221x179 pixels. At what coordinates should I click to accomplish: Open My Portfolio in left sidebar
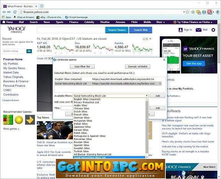pos(11,63)
